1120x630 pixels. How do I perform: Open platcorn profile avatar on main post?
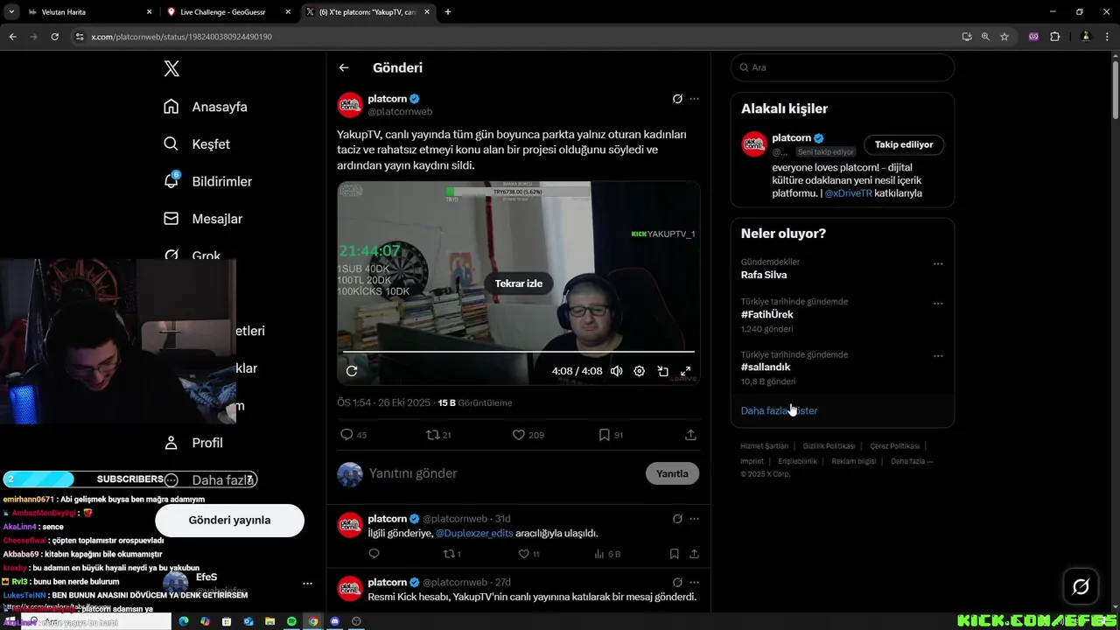click(x=350, y=105)
